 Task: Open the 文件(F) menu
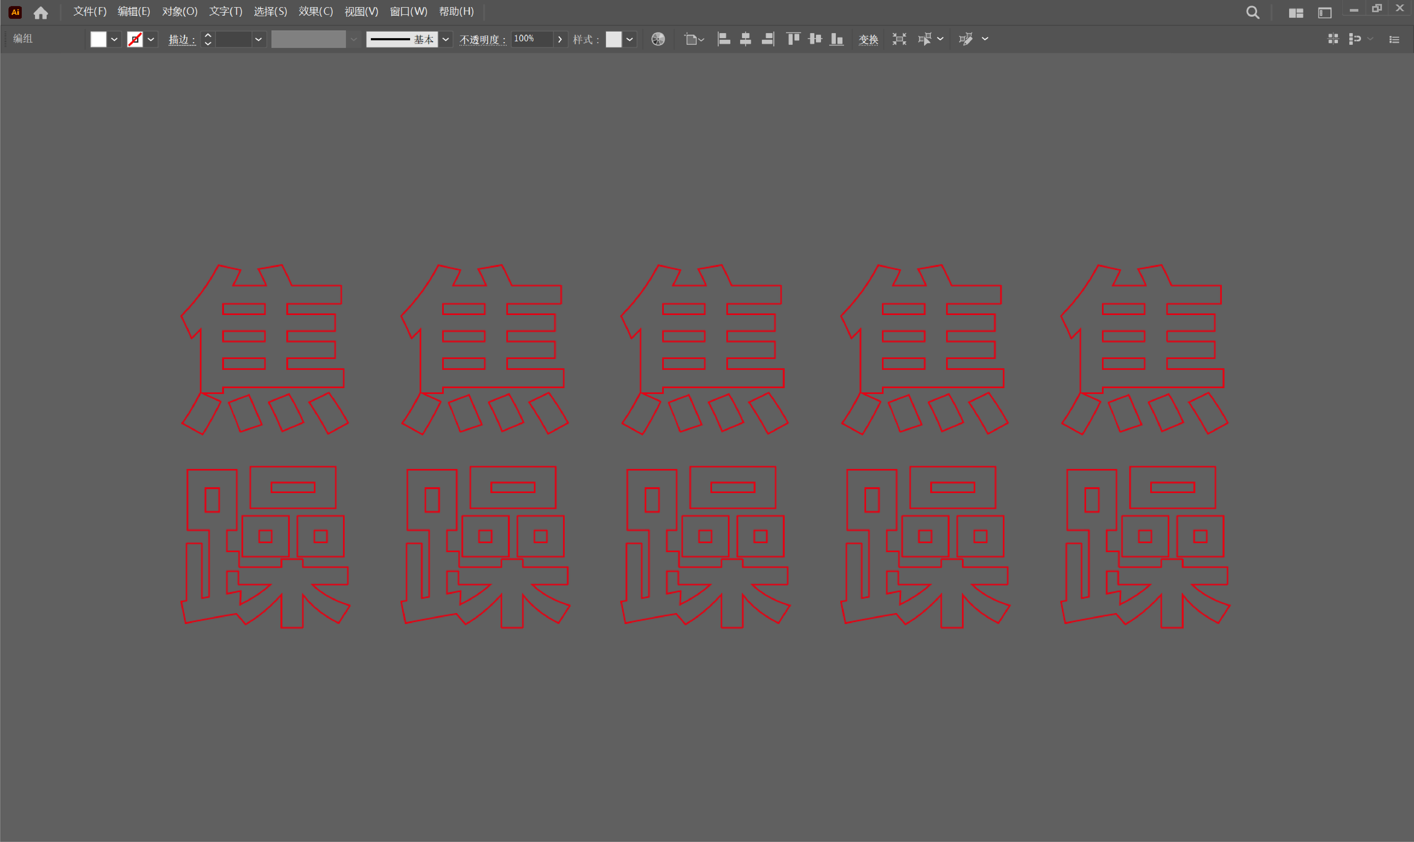click(x=90, y=11)
